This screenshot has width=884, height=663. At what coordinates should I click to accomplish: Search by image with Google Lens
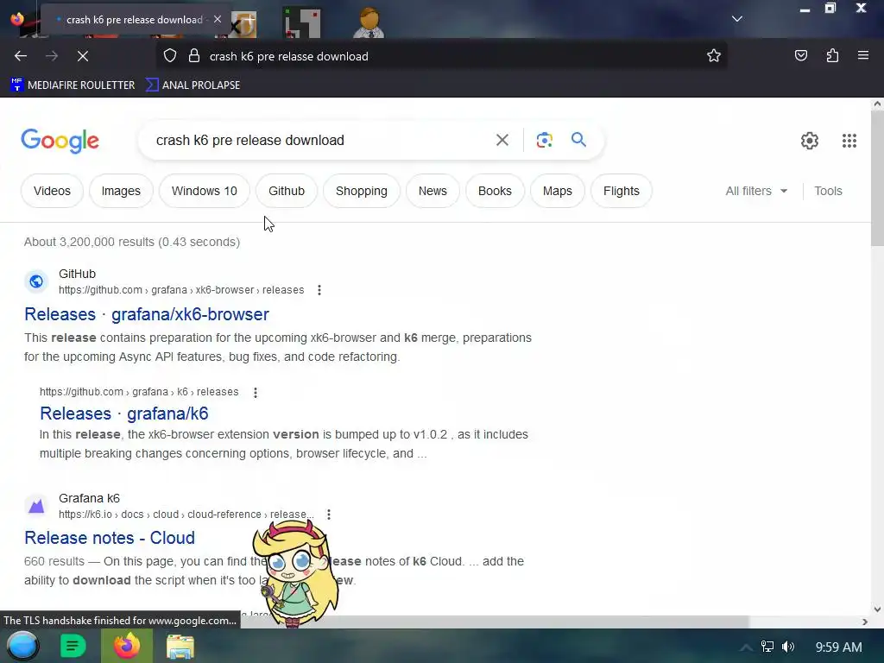pyautogui.click(x=544, y=140)
